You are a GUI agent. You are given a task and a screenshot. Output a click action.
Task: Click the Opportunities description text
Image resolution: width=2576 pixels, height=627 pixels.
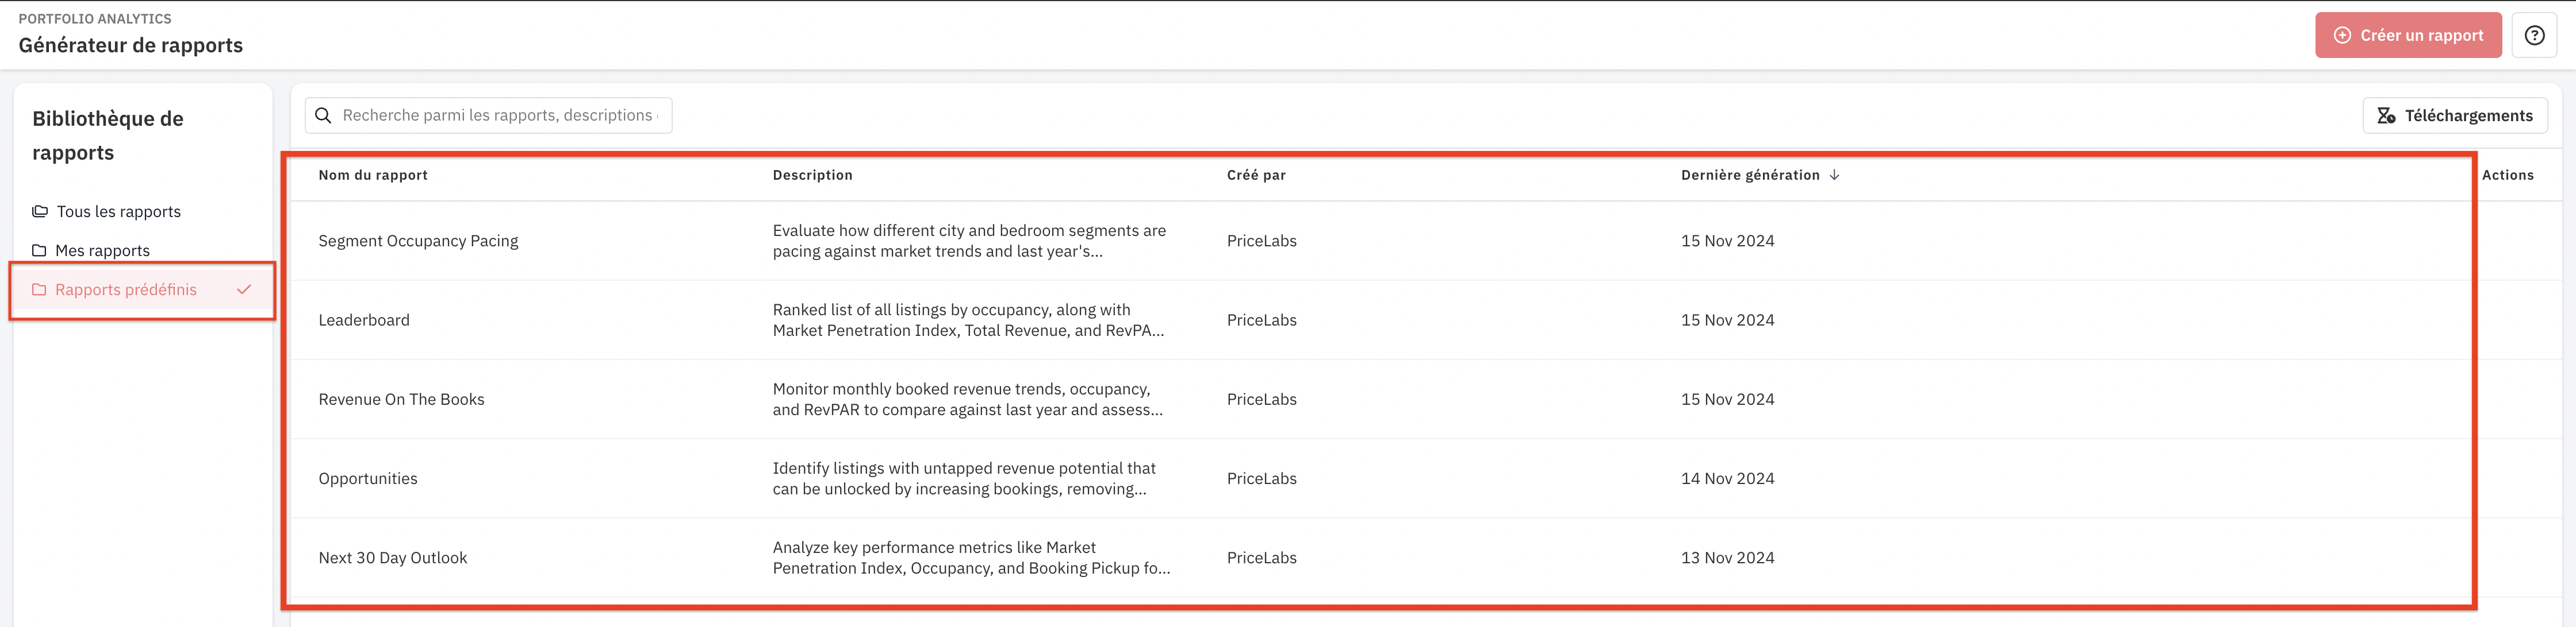tap(964, 478)
